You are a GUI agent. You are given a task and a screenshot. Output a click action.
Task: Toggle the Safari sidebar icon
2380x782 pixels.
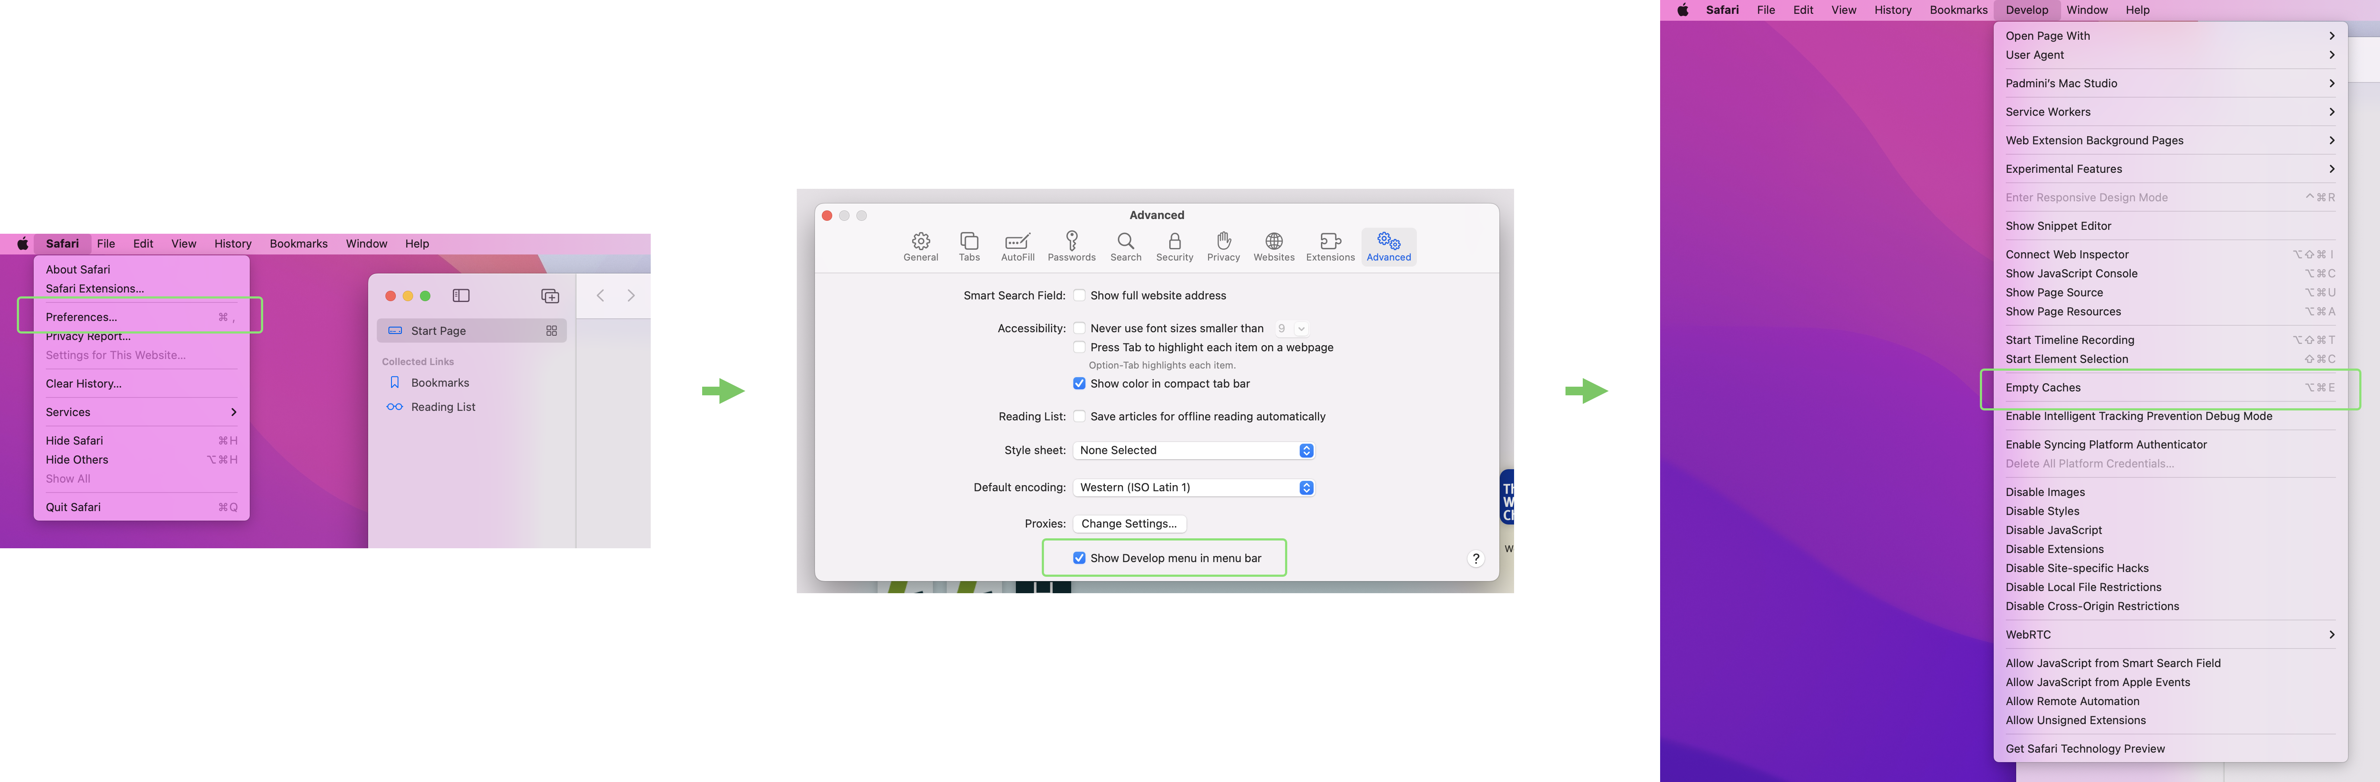click(x=461, y=296)
